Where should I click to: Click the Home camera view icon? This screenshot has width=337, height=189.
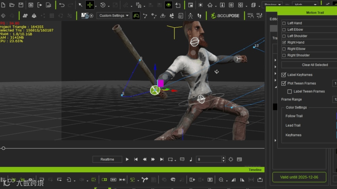click(x=210, y=5)
